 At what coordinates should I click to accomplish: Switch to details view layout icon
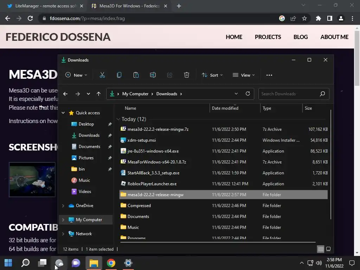[x=321, y=249]
